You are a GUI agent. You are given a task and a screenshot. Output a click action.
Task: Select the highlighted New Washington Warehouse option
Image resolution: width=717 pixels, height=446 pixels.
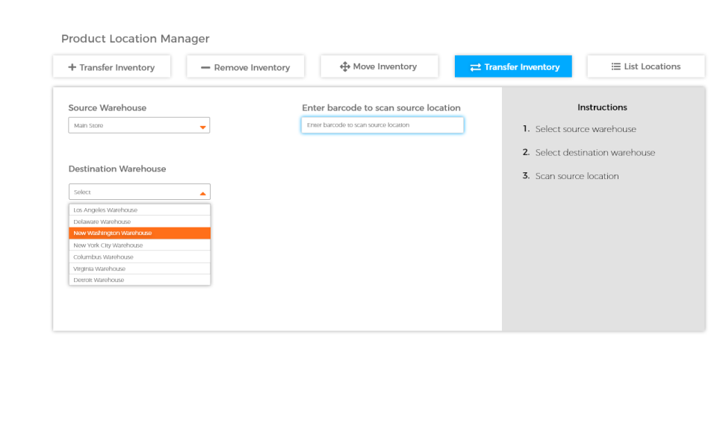click(x=139, y=233)
